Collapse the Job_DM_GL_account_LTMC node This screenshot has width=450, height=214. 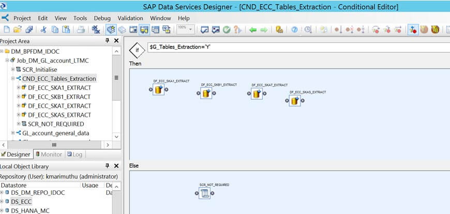pos(7,60)
